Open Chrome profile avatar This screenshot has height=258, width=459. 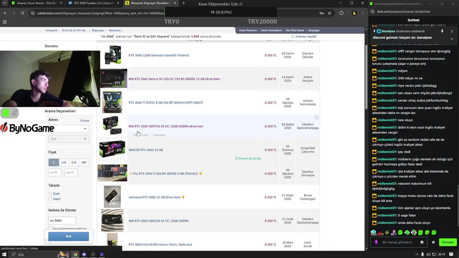(x=354, y=13)
